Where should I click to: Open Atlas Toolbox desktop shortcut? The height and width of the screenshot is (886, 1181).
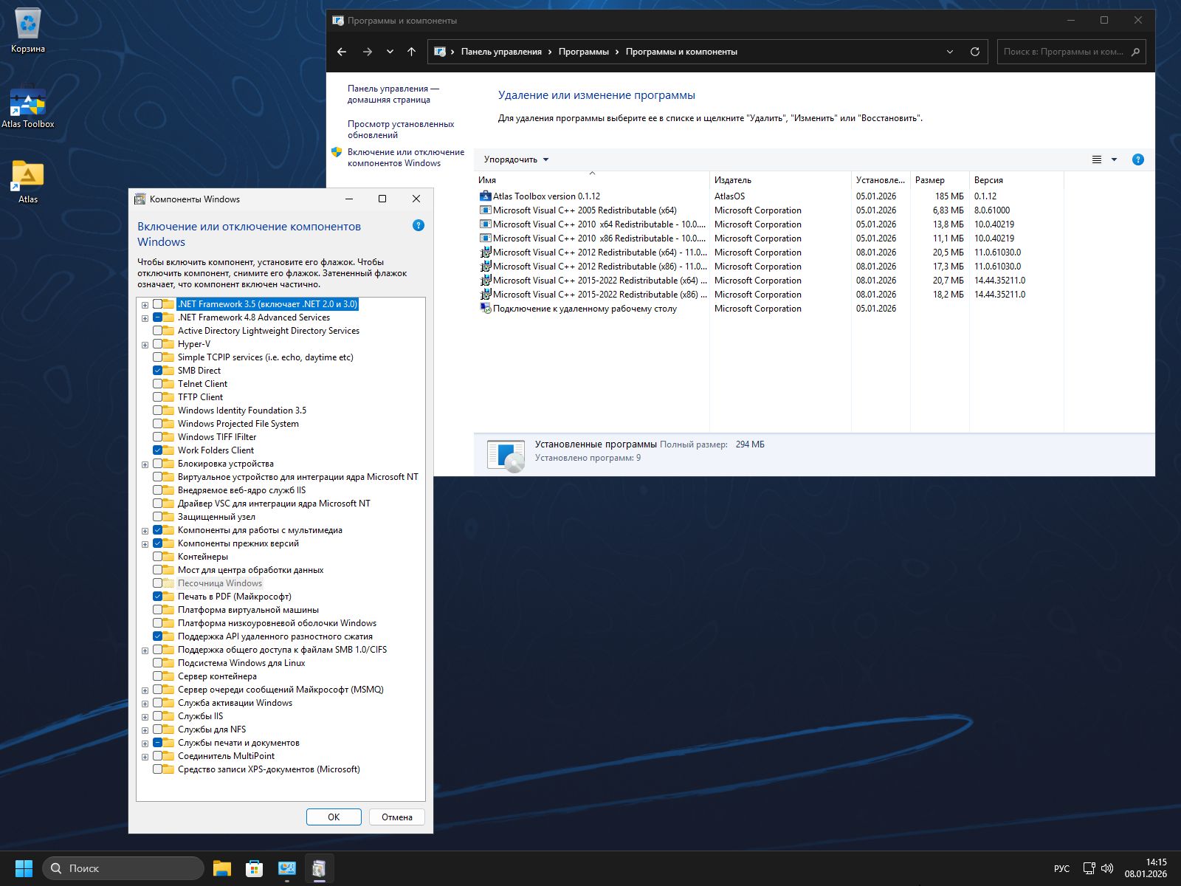pyautogui.click(x=28, y=108)
